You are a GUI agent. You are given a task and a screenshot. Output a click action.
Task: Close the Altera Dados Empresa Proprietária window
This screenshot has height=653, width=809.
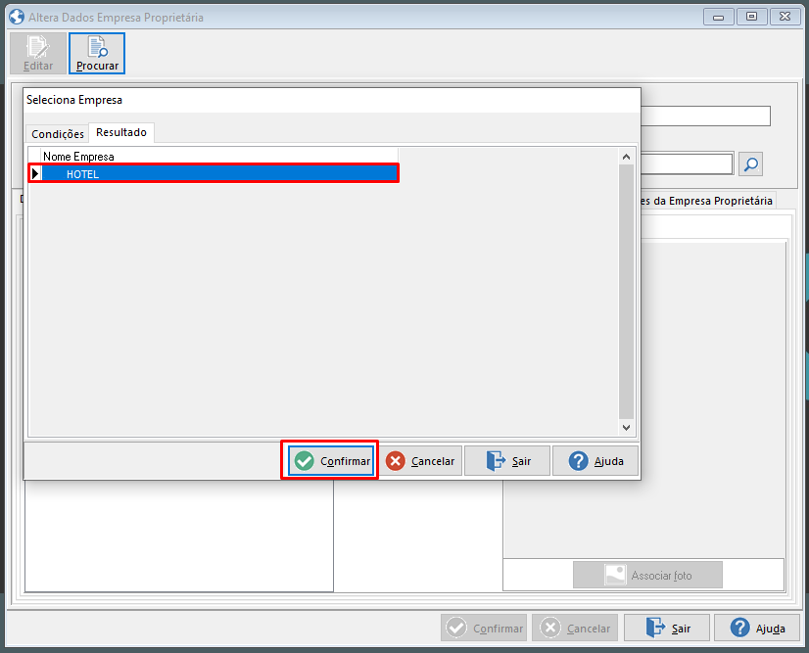click(785, 17)
